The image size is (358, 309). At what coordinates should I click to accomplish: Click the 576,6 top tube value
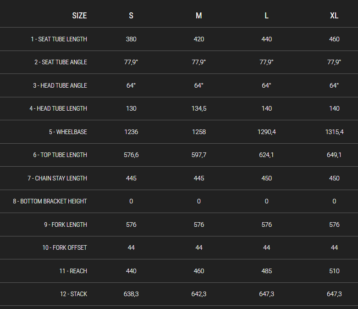131,155
